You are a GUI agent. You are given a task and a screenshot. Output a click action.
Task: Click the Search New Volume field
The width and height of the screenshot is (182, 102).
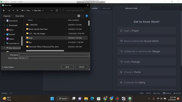click(x=75, y=10)
